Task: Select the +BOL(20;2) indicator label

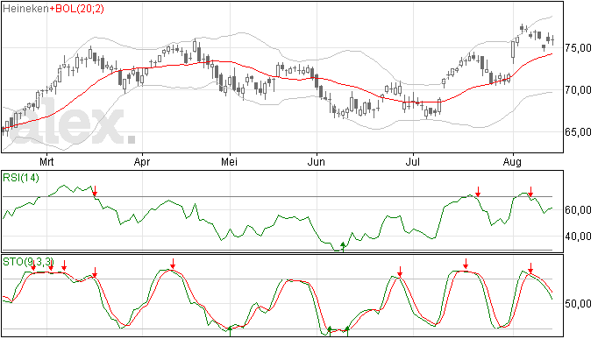Action: [x=77, y=9]
